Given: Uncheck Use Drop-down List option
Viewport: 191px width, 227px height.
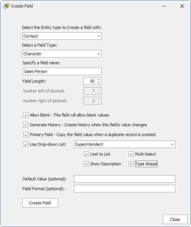Looking at the screenshot, I should click(26, 144).
